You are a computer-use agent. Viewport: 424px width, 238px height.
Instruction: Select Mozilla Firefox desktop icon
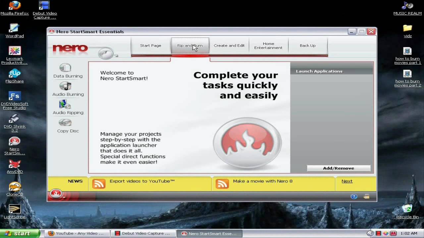point(15,8)
